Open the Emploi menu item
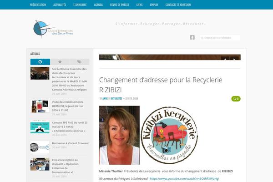This screenshot has width=273, height=182. point(154,5)
